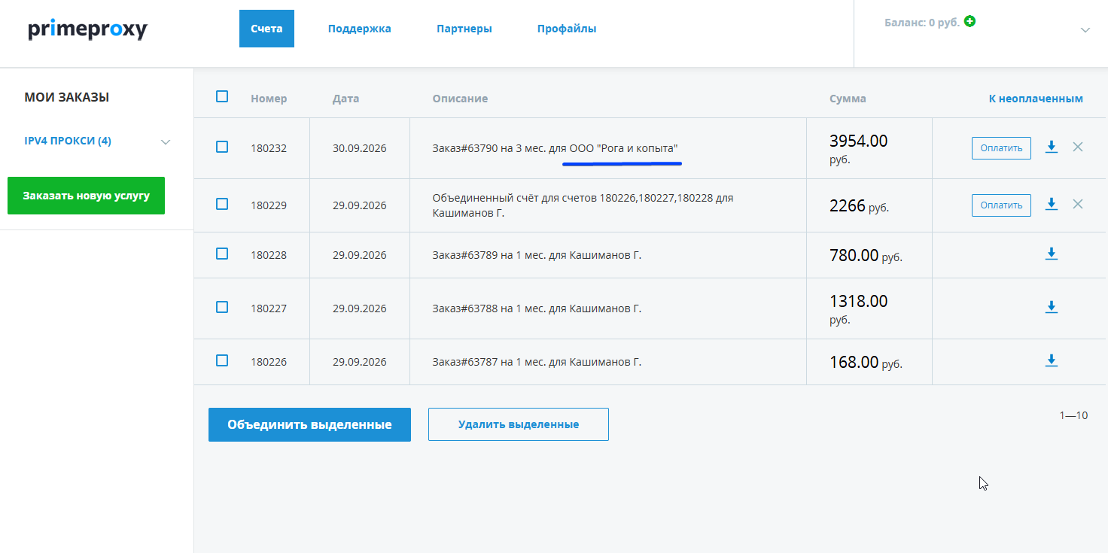Select the checkbox for invoice 180232
The width and height of the screenshot is (1108, 553).
coord(222,147)
